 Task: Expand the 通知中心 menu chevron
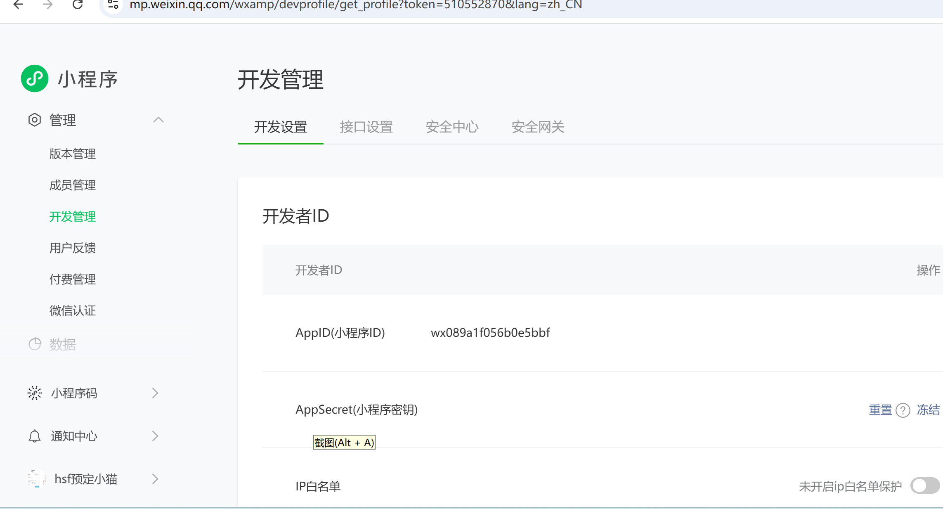click(x=155, y=436)
